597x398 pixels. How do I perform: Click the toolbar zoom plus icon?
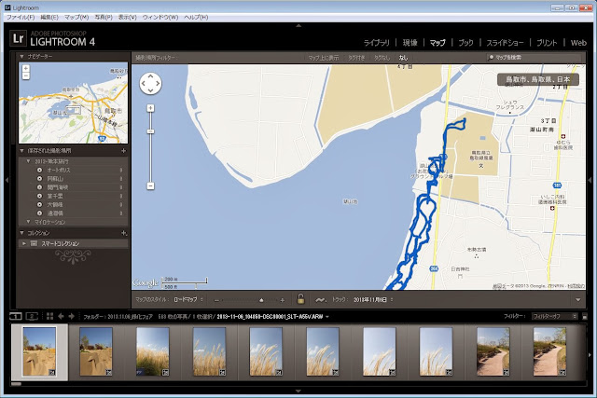282,300
